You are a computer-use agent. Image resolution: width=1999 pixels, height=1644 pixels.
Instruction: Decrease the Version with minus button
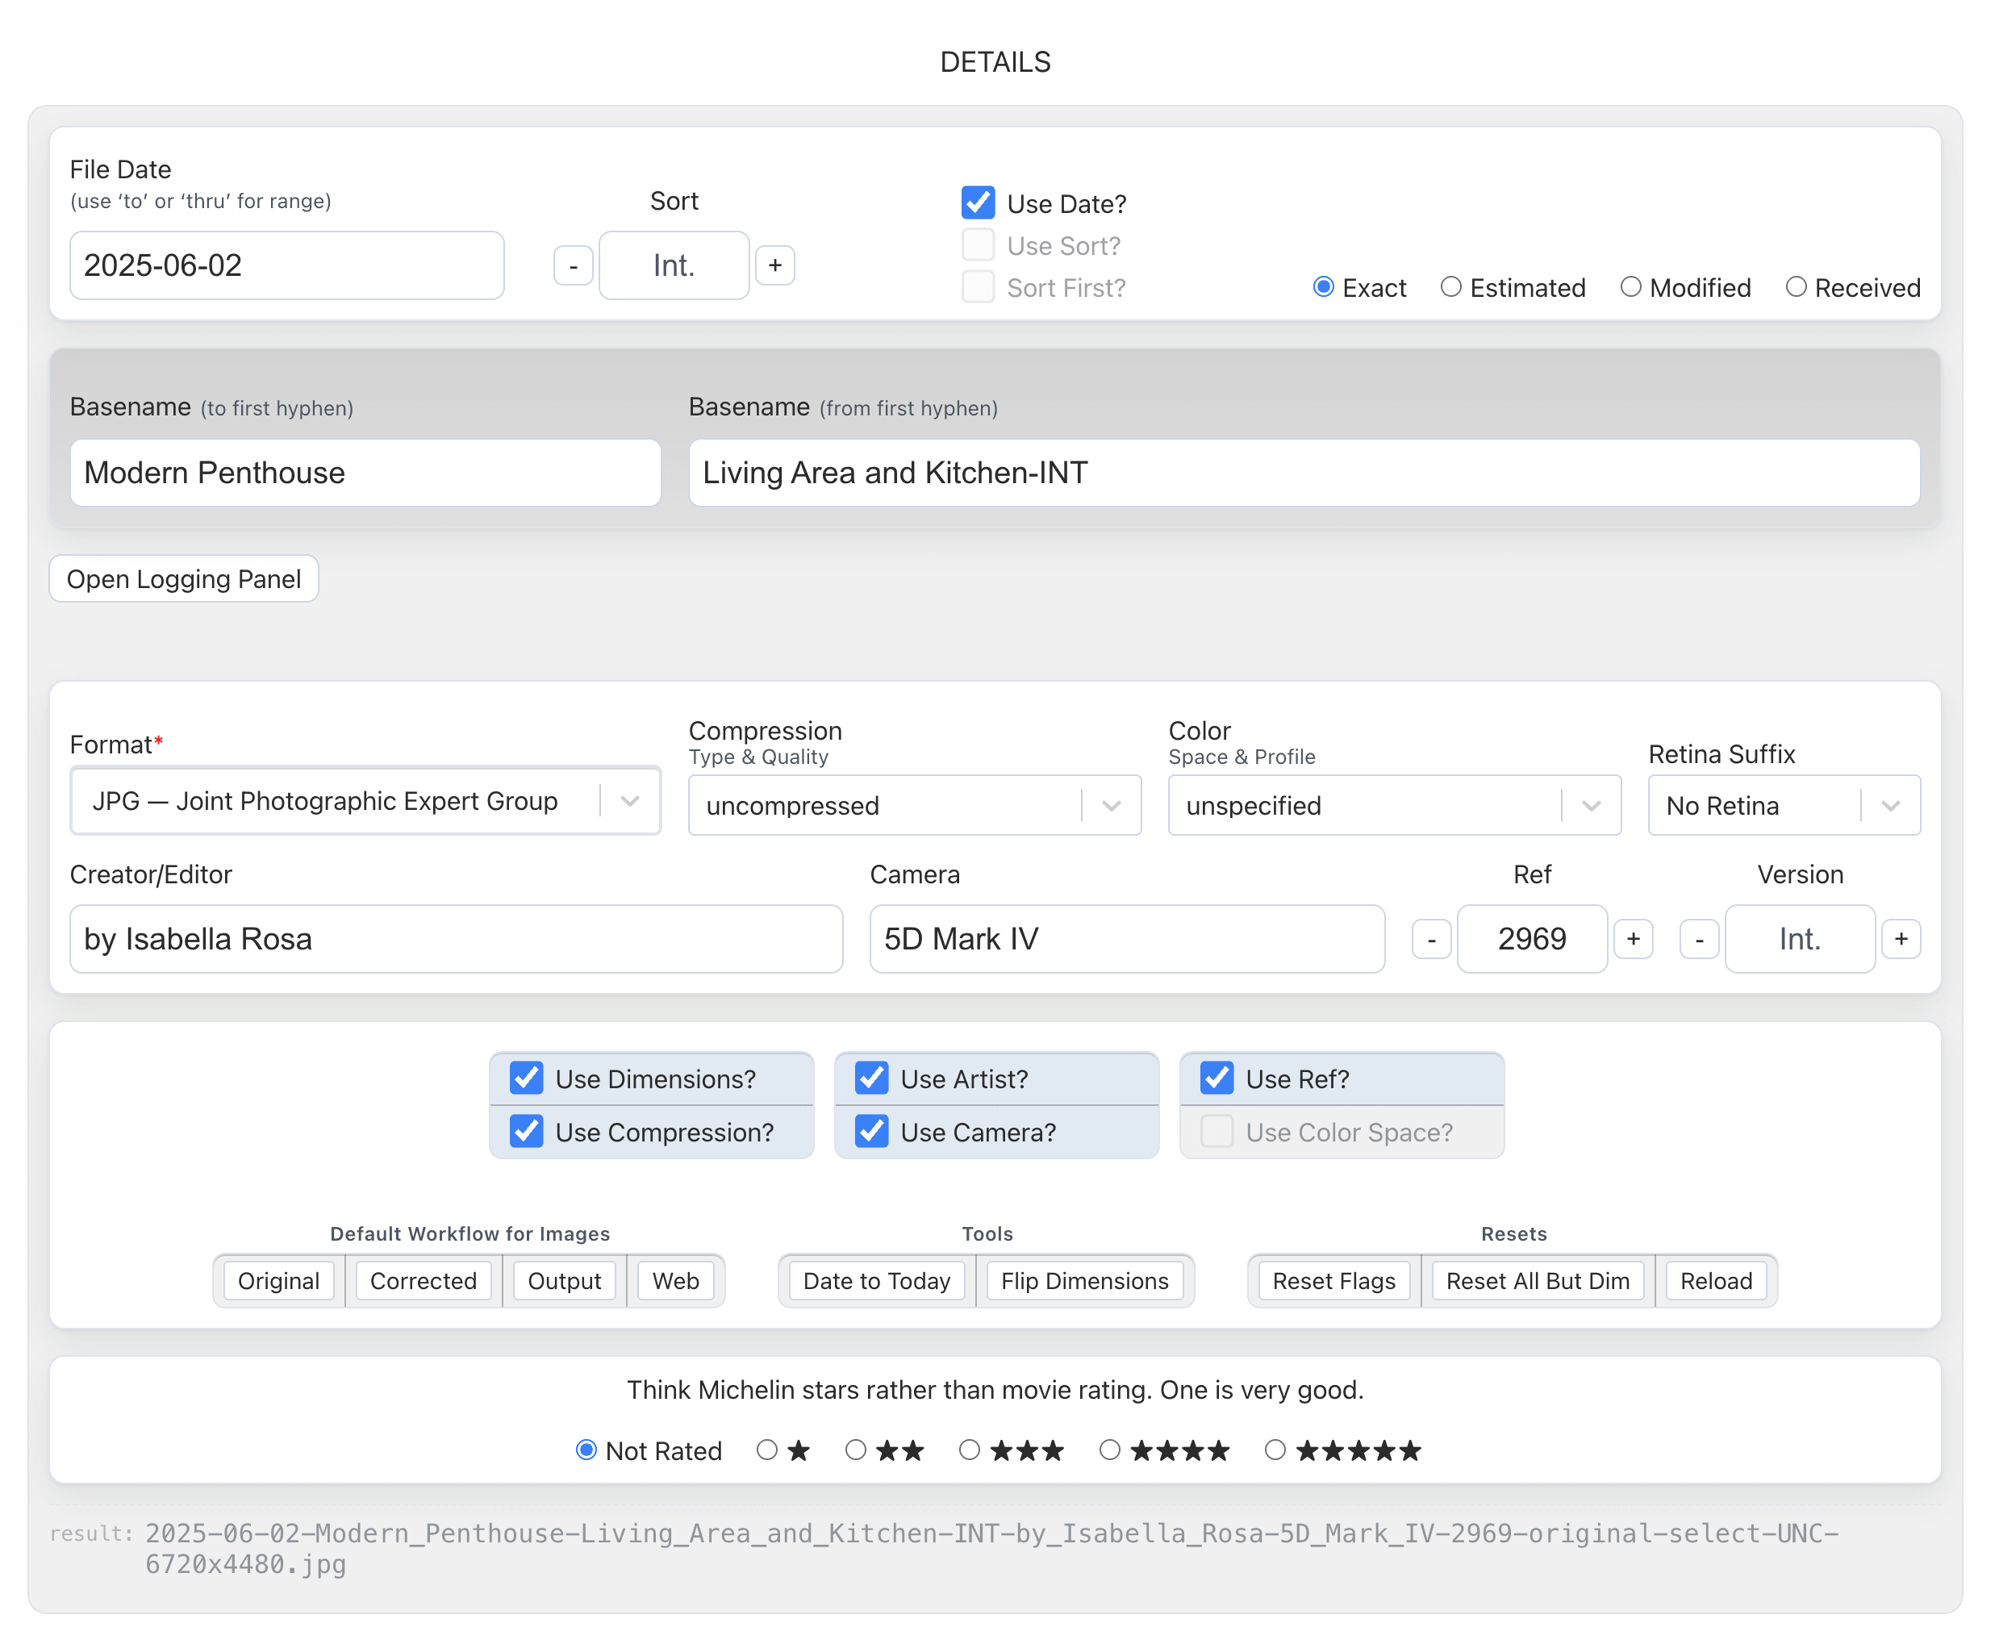click(1699, 940)
